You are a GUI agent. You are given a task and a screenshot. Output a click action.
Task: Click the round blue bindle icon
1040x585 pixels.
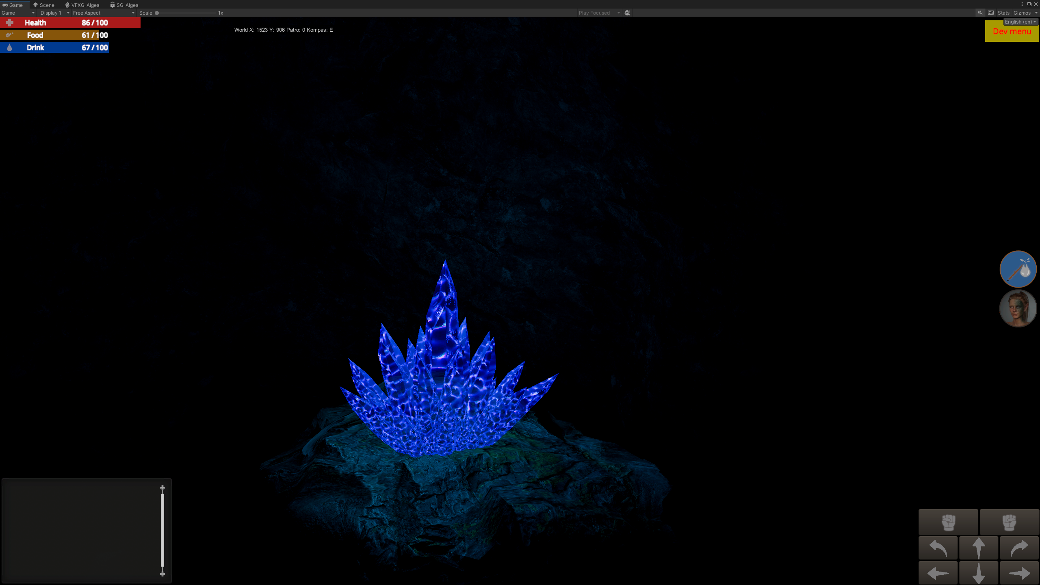coord(1018,269)
